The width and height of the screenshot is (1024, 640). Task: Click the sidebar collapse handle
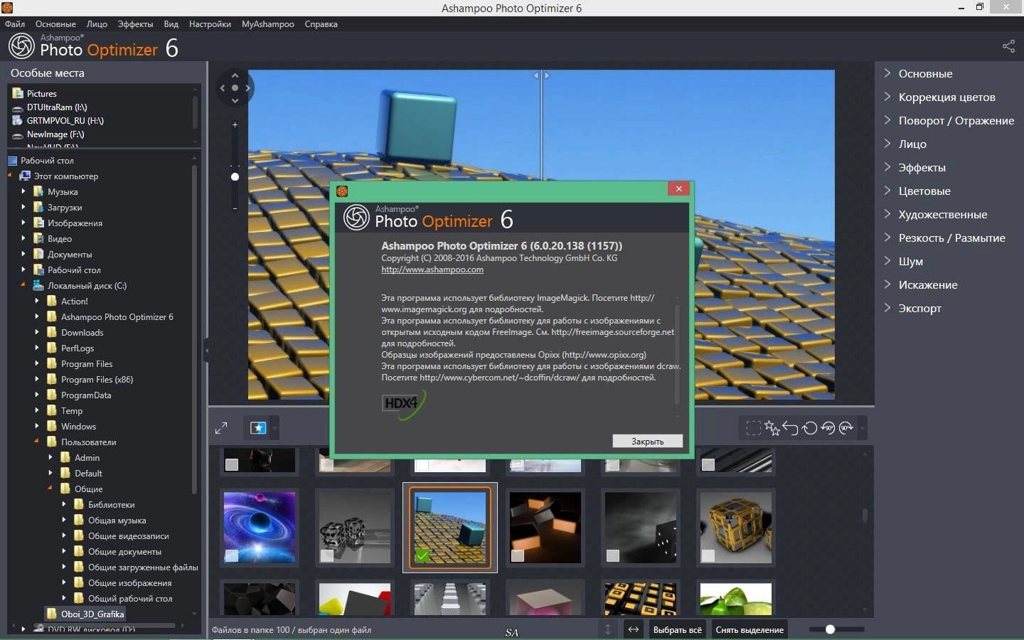[x=206, y=350]
